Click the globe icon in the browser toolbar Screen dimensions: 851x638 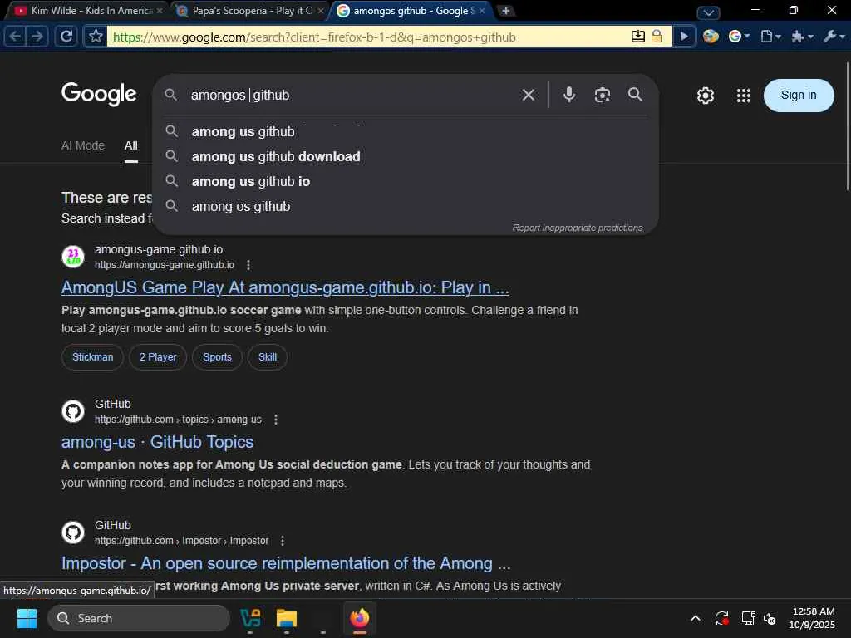(711, 37)
